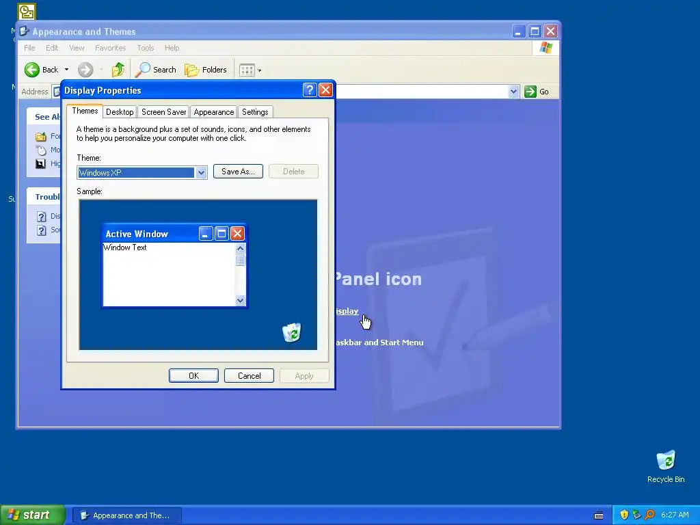
Task: Click the sample Recycle Bin preview icon
Action: click(x=292, y=333)
